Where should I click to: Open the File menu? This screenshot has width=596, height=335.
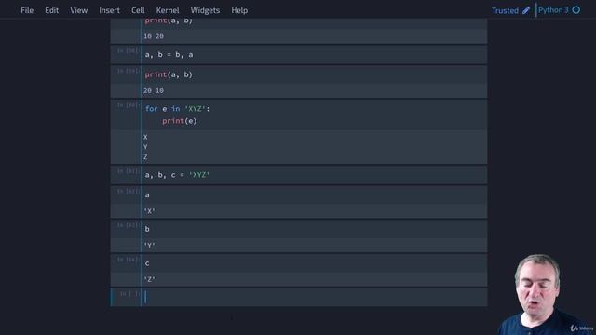point(27,10)
